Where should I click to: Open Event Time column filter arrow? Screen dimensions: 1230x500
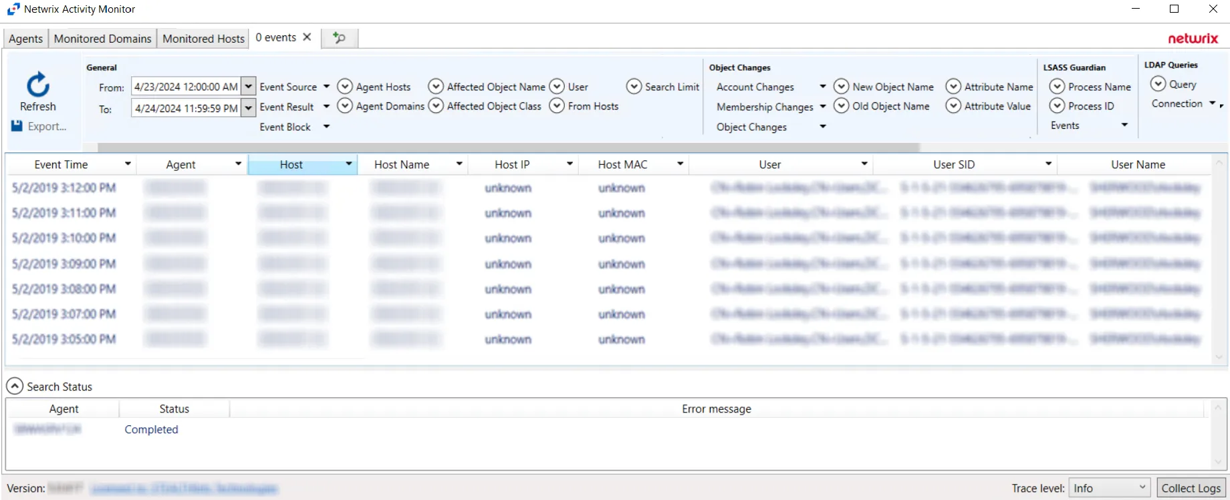point(128,164)
